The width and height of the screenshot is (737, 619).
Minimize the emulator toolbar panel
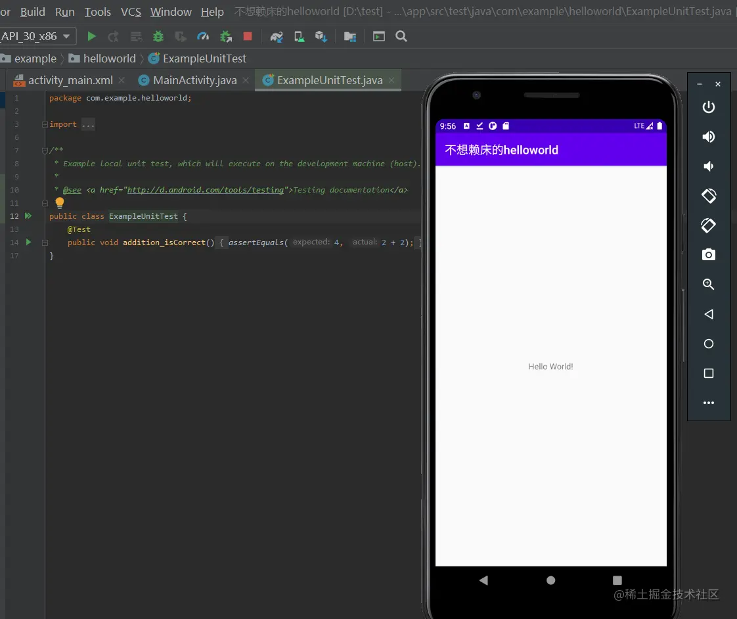(700, 84)
